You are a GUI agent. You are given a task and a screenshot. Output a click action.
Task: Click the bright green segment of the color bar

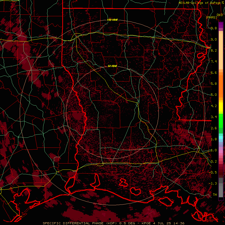221,120
